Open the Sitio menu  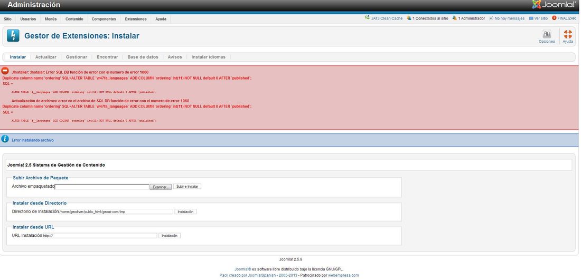(x=8, y=19)
